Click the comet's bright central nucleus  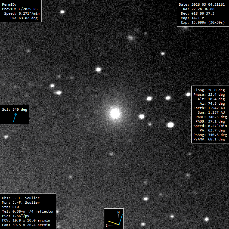click(x=115, y=113)
